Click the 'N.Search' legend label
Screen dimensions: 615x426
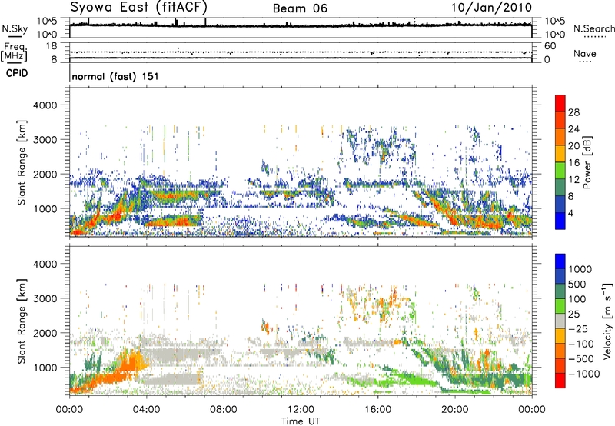593,28
